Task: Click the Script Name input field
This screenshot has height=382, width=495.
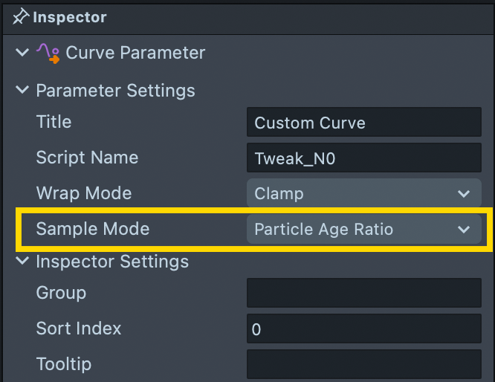Action: click(363, 158)
